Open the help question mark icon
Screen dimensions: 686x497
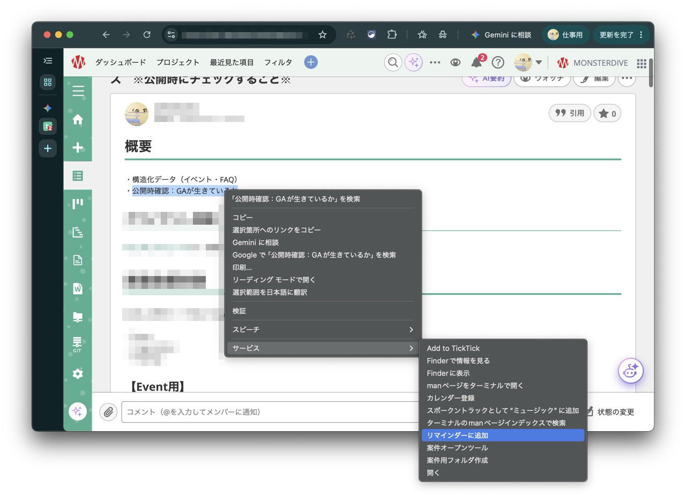[498, 63]
